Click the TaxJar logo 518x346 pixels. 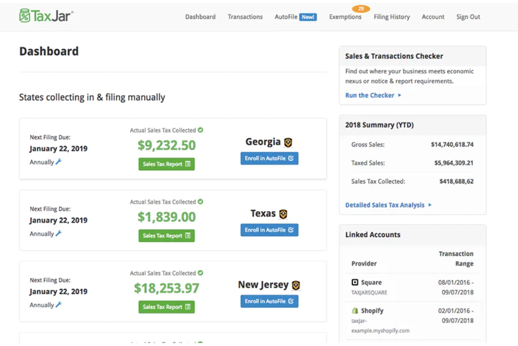[x=46, y=16]
